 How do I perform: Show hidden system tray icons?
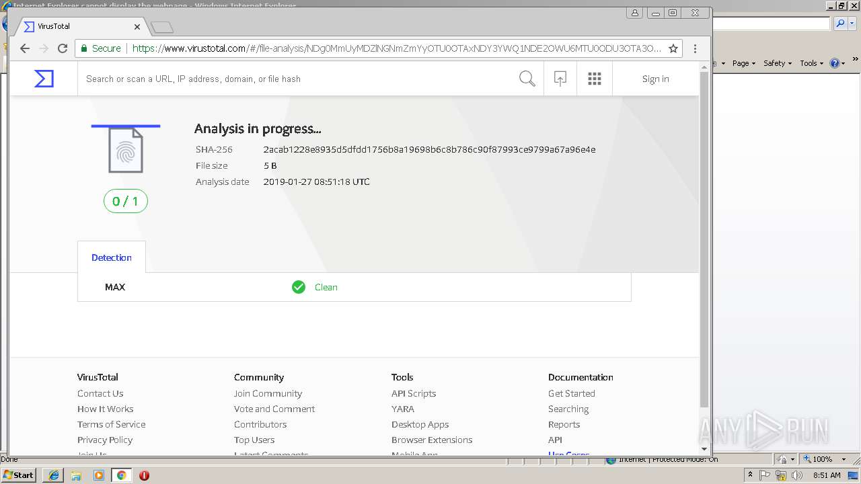(x=750, y=475)
